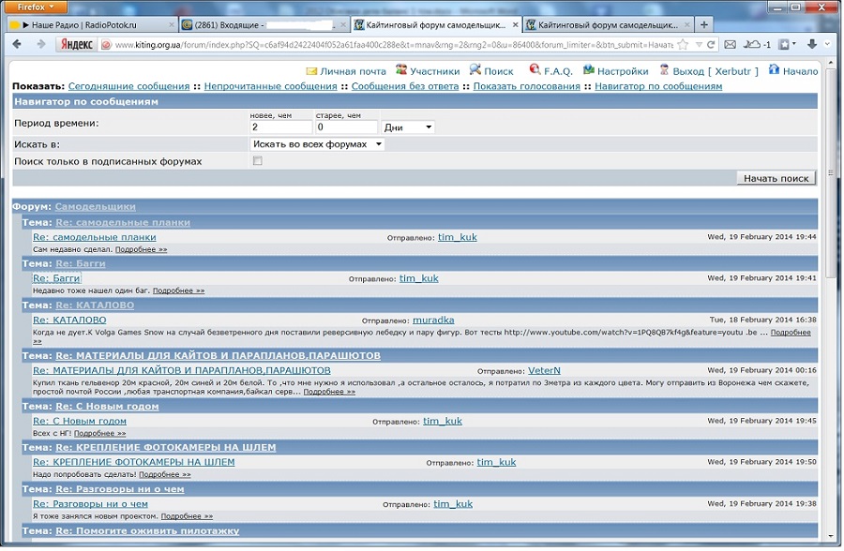This screenshot has height=551, width=844.
Task: Open the Непрочитанные сообщения link
Action: (270, 86)
